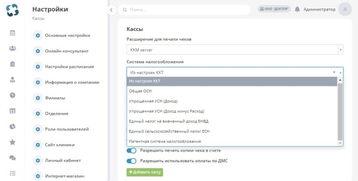
Task: Select Упрощенная УСН (Доход) option
Action: pos(232,101)
